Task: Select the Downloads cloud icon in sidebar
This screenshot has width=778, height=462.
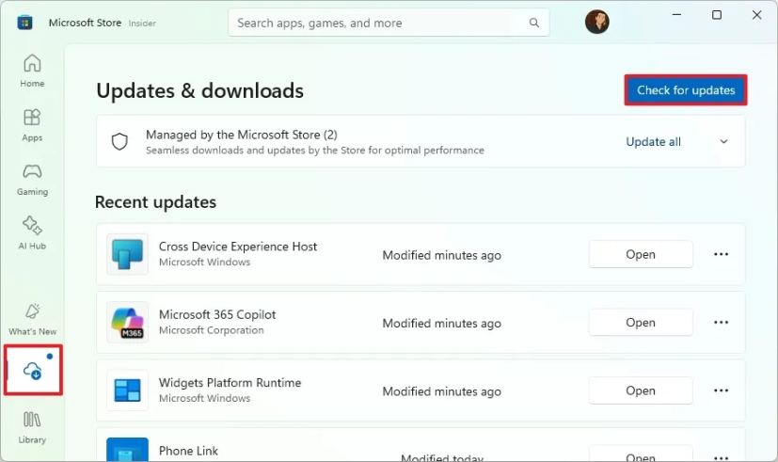Action: pyautogui.click(x=33, y=370)
